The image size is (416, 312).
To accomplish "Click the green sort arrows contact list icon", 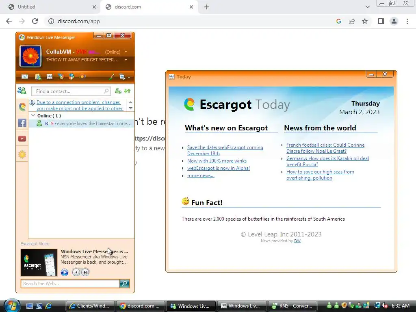I will pos(127,91).
